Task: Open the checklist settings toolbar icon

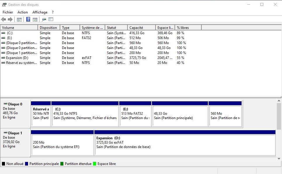Action: click(x=51, y=20)
